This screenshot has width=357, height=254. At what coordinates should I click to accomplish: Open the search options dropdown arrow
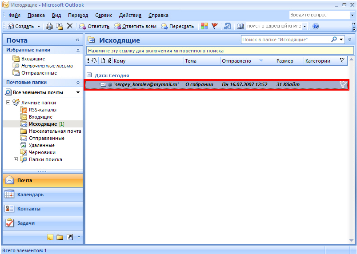pos(341,40)
